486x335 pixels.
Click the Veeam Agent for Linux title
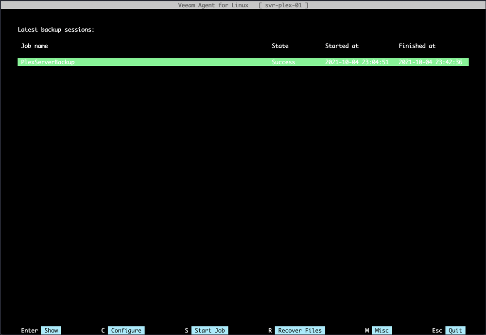click(213, 5)
